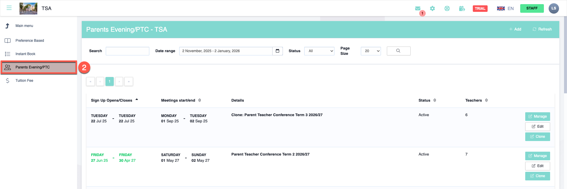567x189 pixels.
Task: Manage the Clone: Parent Teacher Conference Term 3
Action: click(537, 116)
